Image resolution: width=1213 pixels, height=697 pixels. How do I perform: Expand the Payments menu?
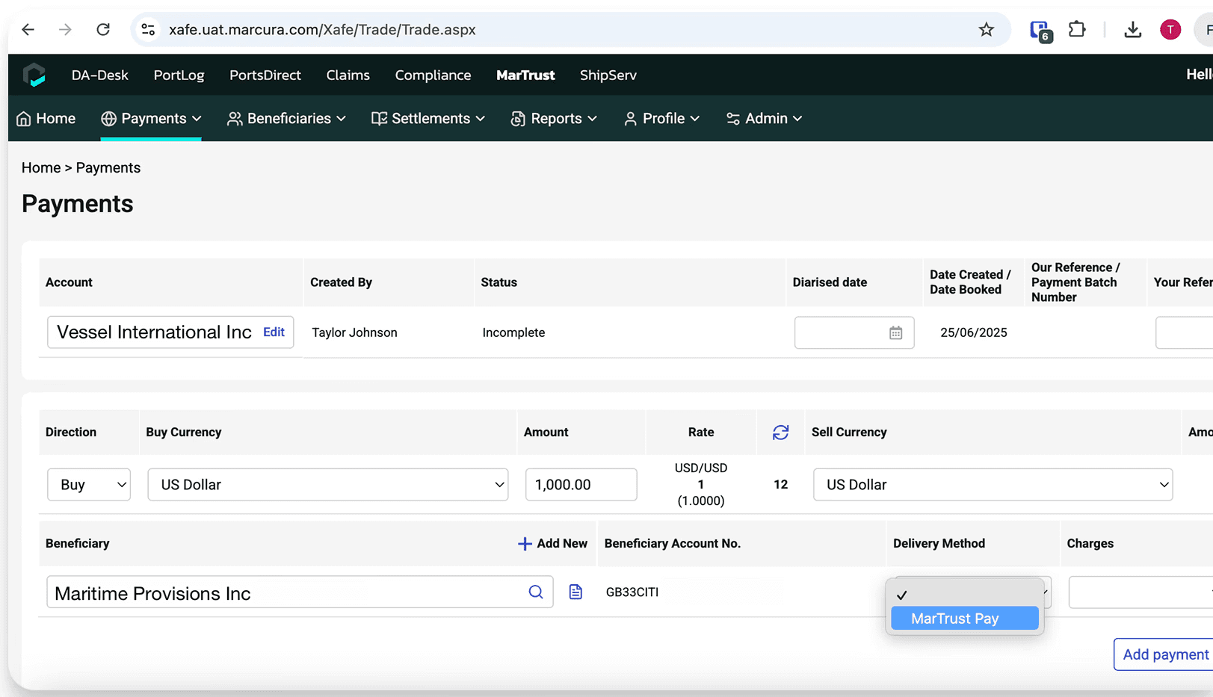click(x=152, y=119)
